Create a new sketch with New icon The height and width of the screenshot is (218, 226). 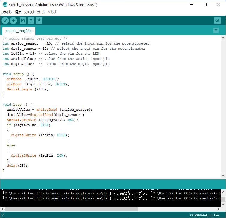[x=23, y=20]
